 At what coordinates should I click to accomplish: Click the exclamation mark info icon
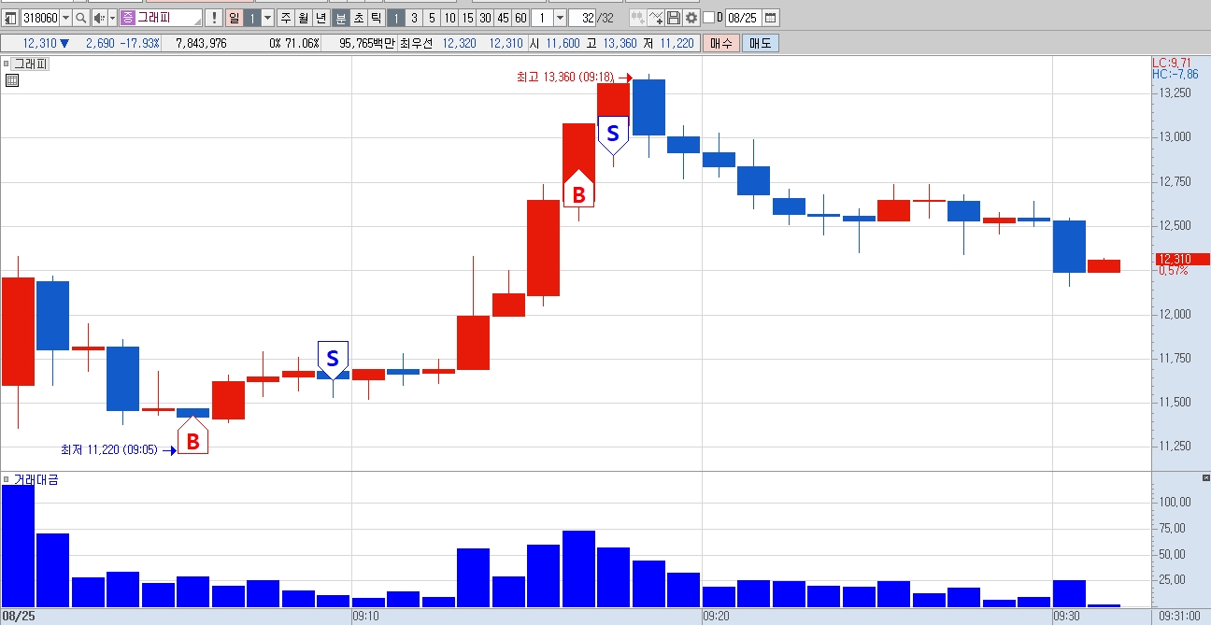214,18
